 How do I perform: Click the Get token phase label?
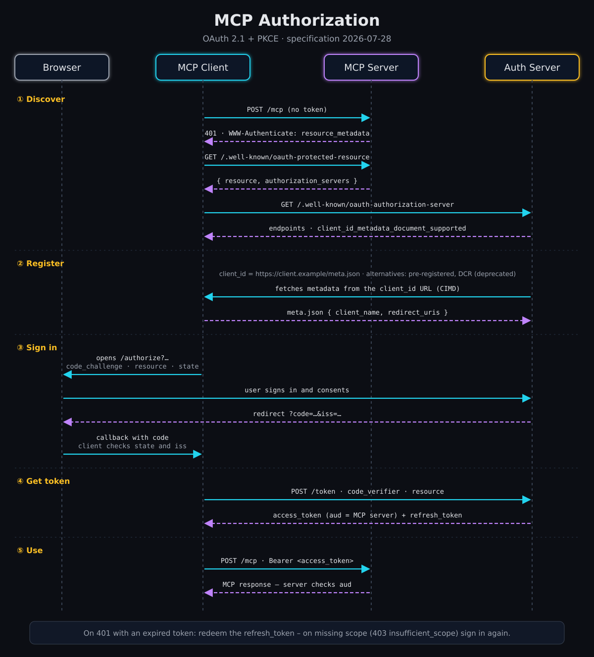click(x=44, y=481)
